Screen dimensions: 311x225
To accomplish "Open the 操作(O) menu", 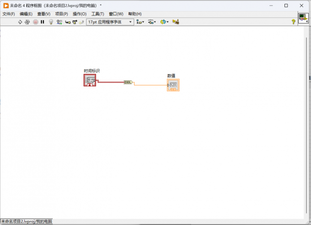I will 80,14.
